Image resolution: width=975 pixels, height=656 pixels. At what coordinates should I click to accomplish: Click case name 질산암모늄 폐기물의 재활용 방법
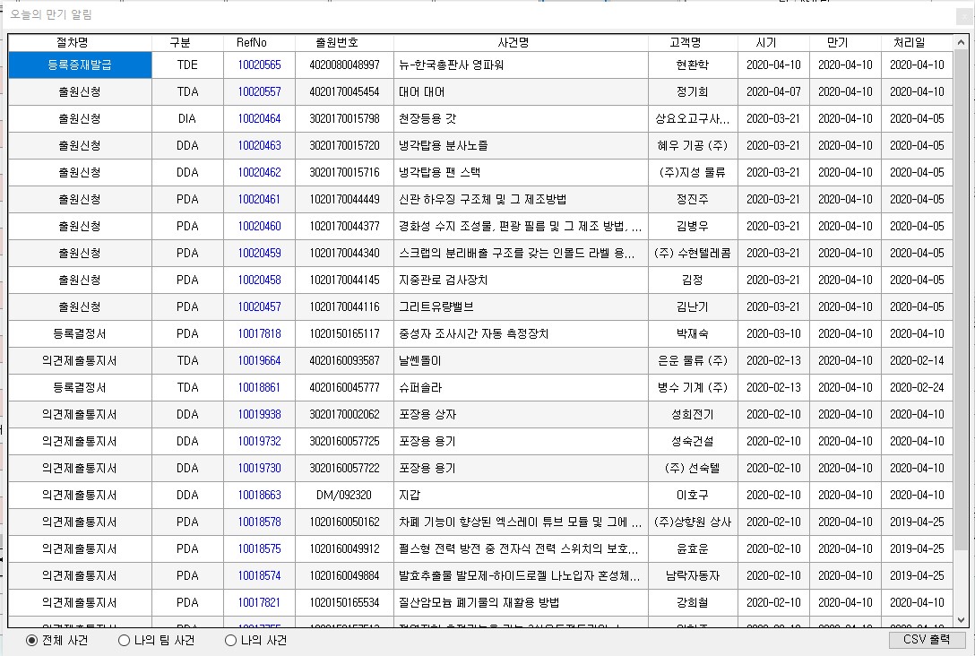point(479,602)
